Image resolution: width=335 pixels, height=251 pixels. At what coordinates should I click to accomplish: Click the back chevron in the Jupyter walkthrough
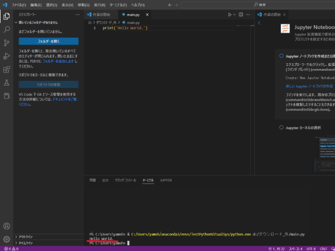(x=259, y=23)
